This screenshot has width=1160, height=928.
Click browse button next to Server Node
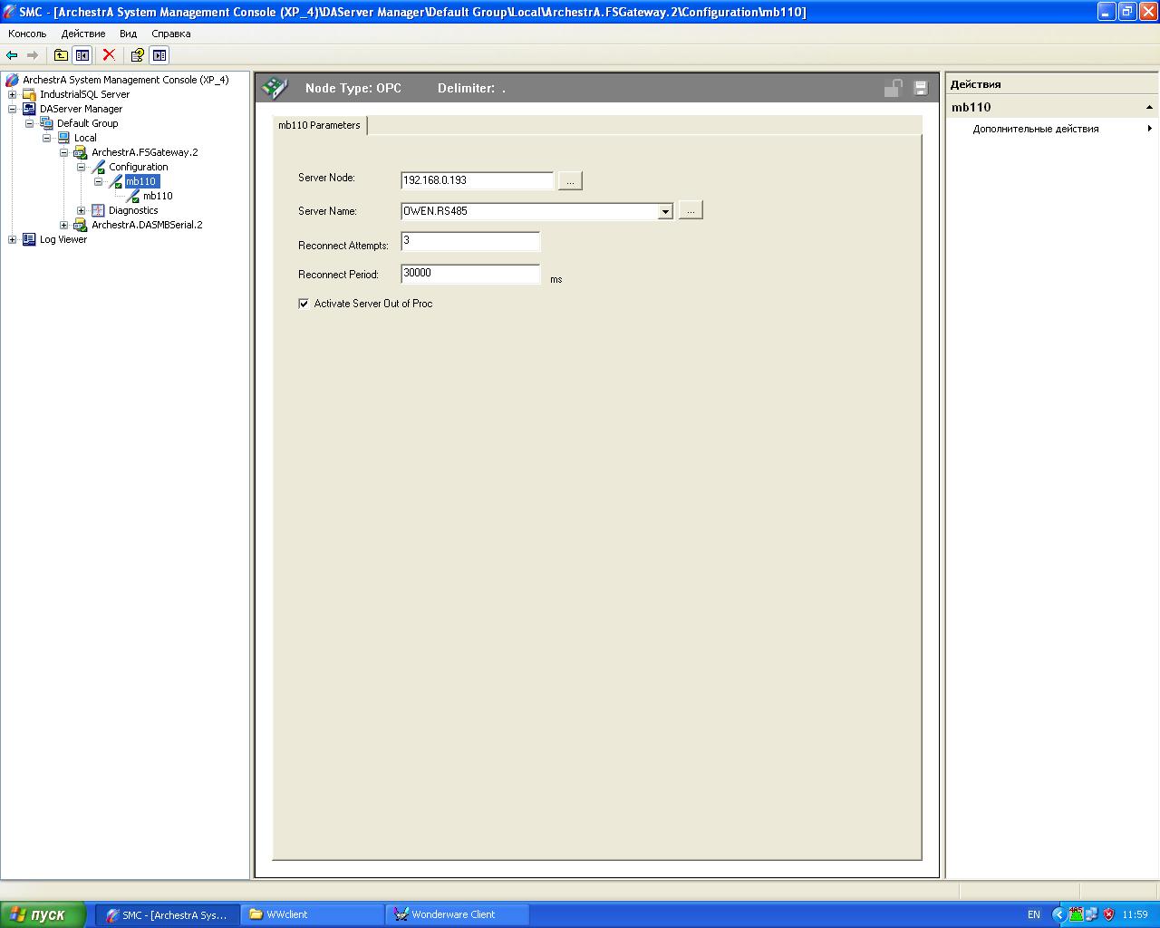[x=570, y=181]
